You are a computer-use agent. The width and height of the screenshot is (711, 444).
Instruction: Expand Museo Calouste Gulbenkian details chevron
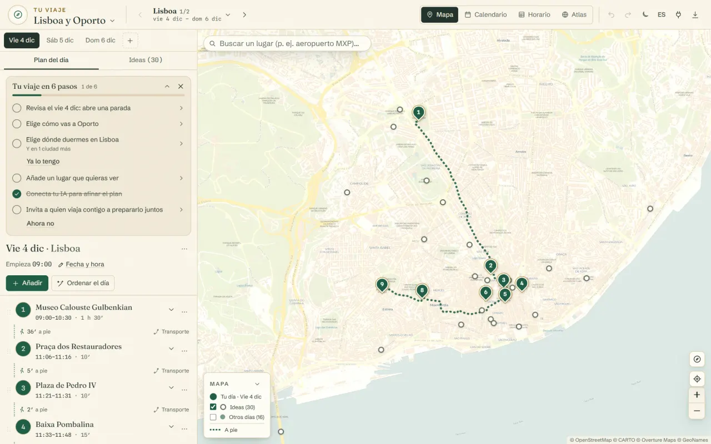click(171, 310)
